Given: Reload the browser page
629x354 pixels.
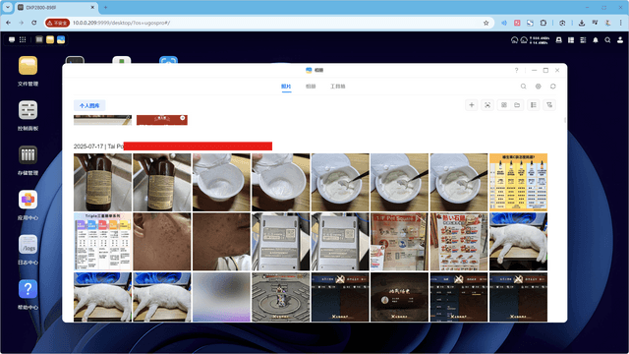Looking at the screenshot, I should click(x=34, y=23).
